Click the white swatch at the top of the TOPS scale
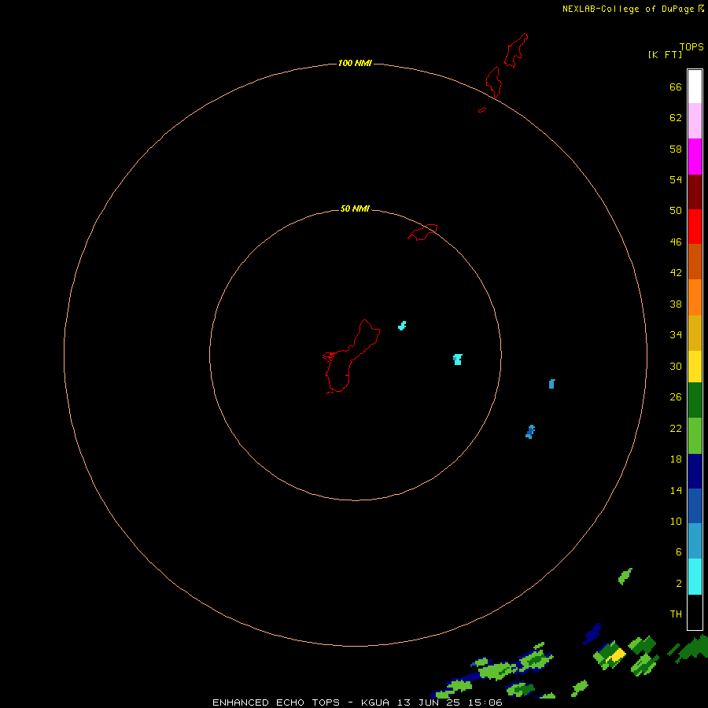The image size is (708, 708). 695,87
